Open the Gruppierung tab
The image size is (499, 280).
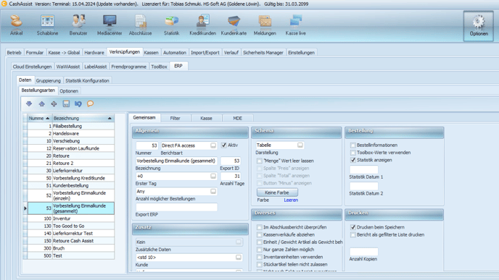coord(49,80)
